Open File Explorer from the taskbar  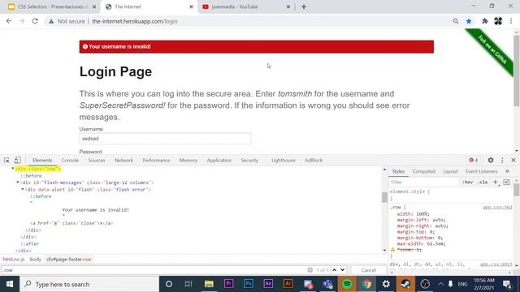click(209, 284)
